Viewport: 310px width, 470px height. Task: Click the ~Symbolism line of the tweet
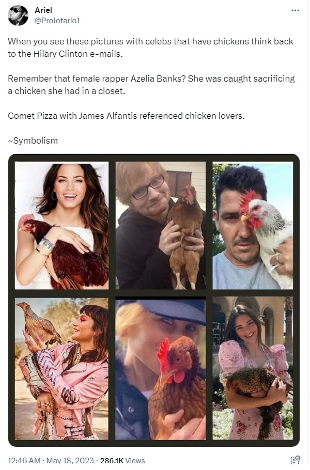pyautogui.click(x=33, y=140)
